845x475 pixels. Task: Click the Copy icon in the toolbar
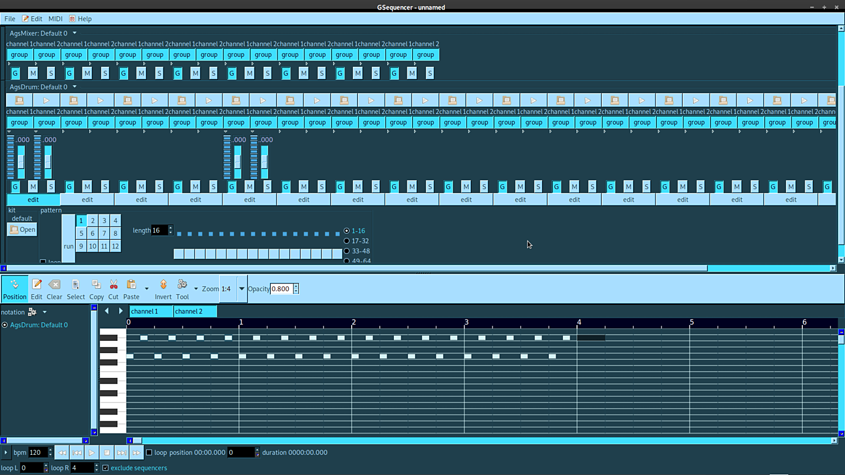[x=96, y=289]
